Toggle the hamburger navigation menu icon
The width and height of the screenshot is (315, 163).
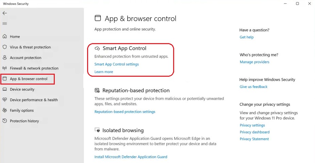(x=4, y=23)
